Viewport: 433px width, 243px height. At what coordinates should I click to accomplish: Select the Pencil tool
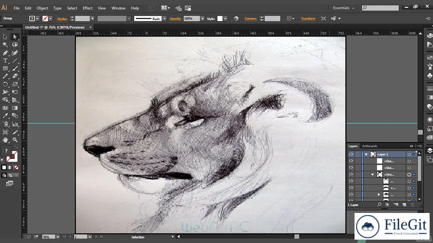tap(5, 77)
